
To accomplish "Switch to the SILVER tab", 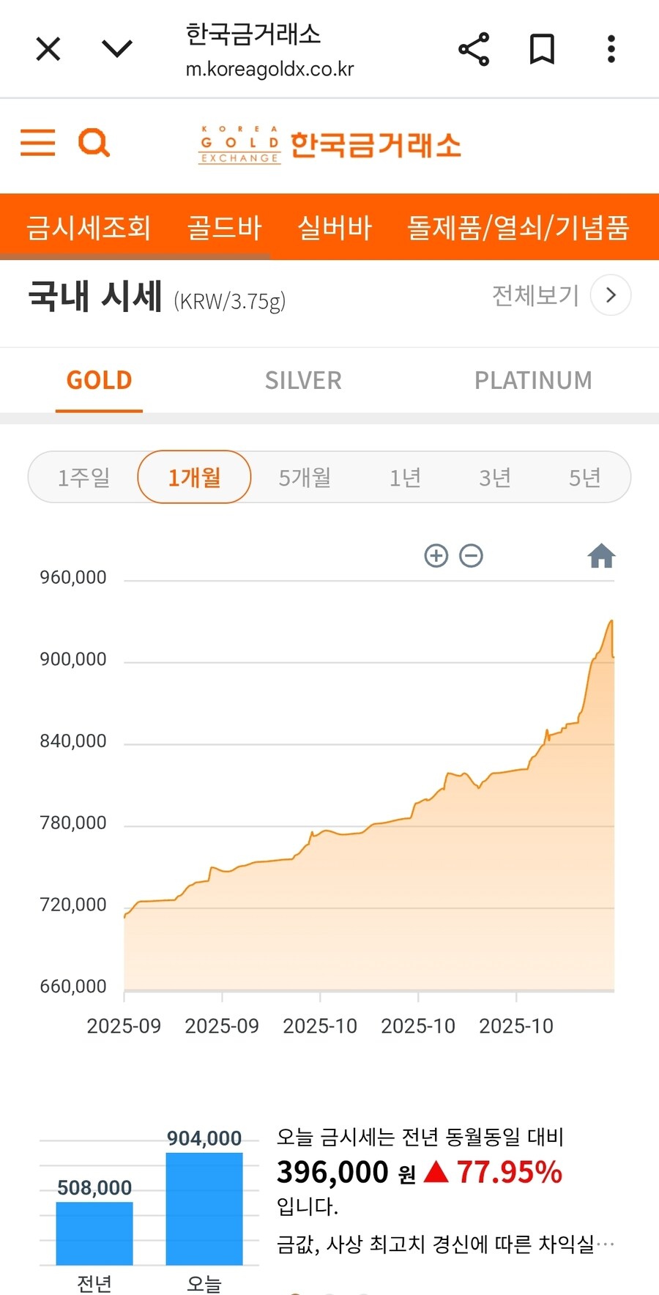I will pos(303,380).
